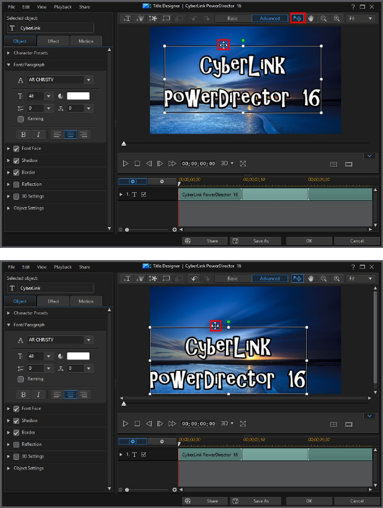Select the hand pan tool in upper window
The height and width of the screenshot is (508, 383).
[x=311, y=19]
